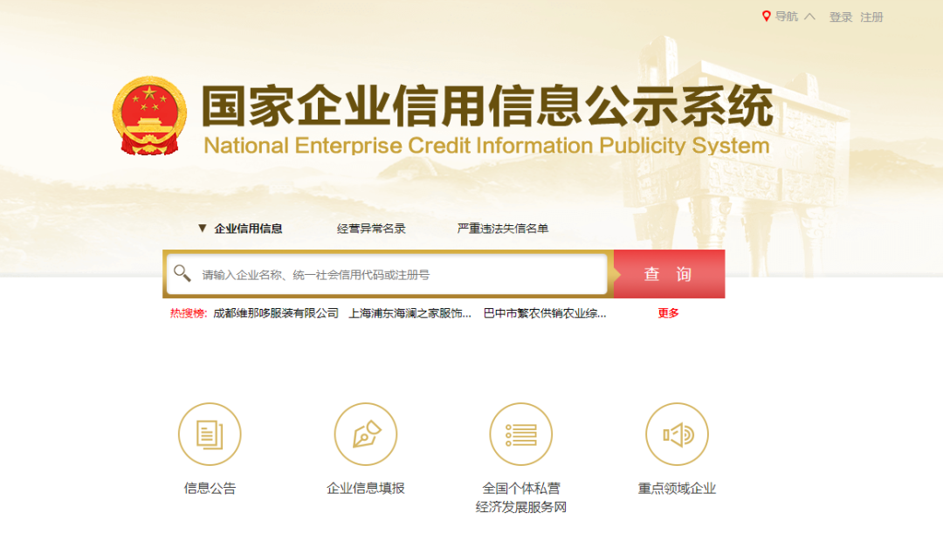The image size is (943, 548).
Task: Select the 企业信用信息 search tab
Action: pos(248,229)
